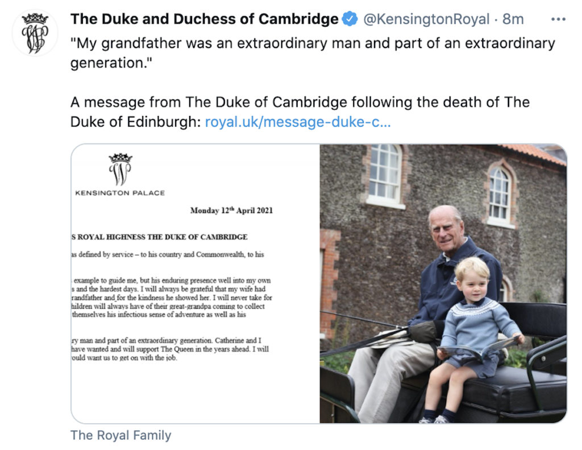Click The Royal Family label below images
Viewport: 582px width, 450px height.
coord(120,436)
